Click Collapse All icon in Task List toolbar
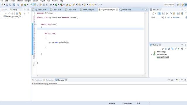 coord(178,13)
